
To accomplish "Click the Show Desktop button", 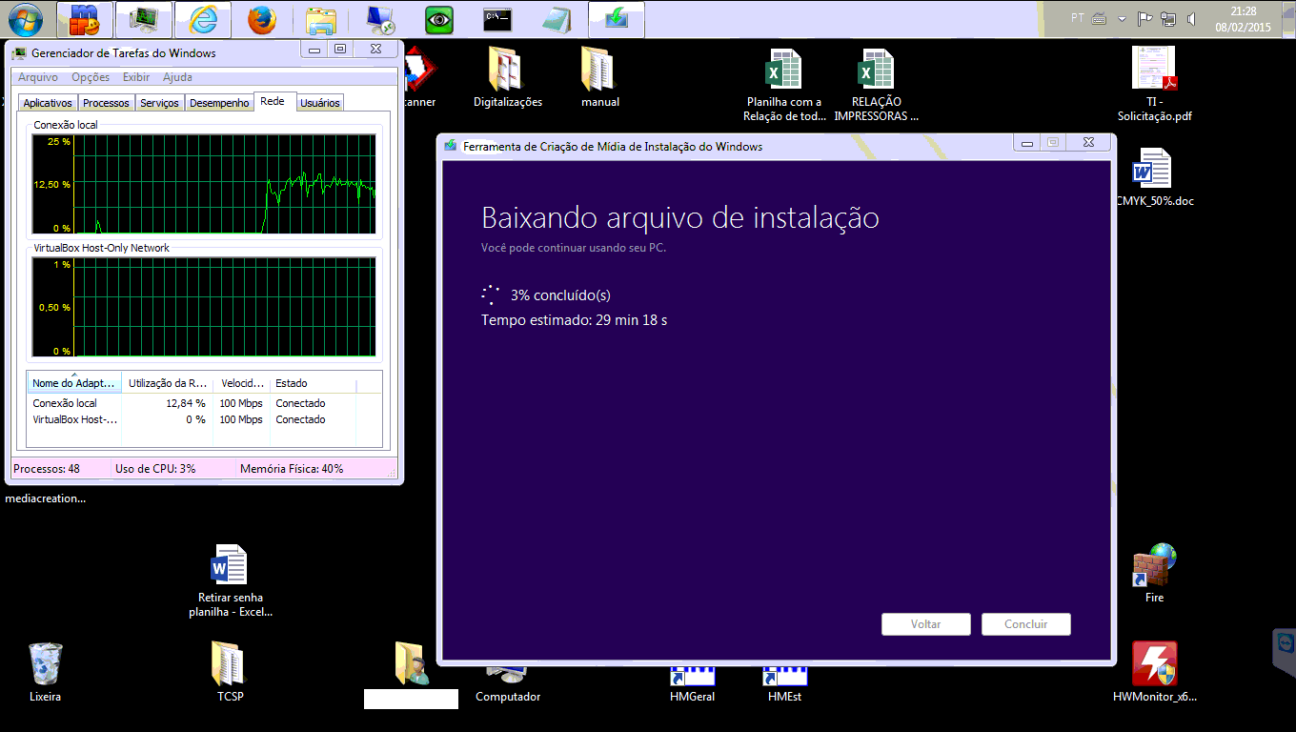I will click(1288, 19).
